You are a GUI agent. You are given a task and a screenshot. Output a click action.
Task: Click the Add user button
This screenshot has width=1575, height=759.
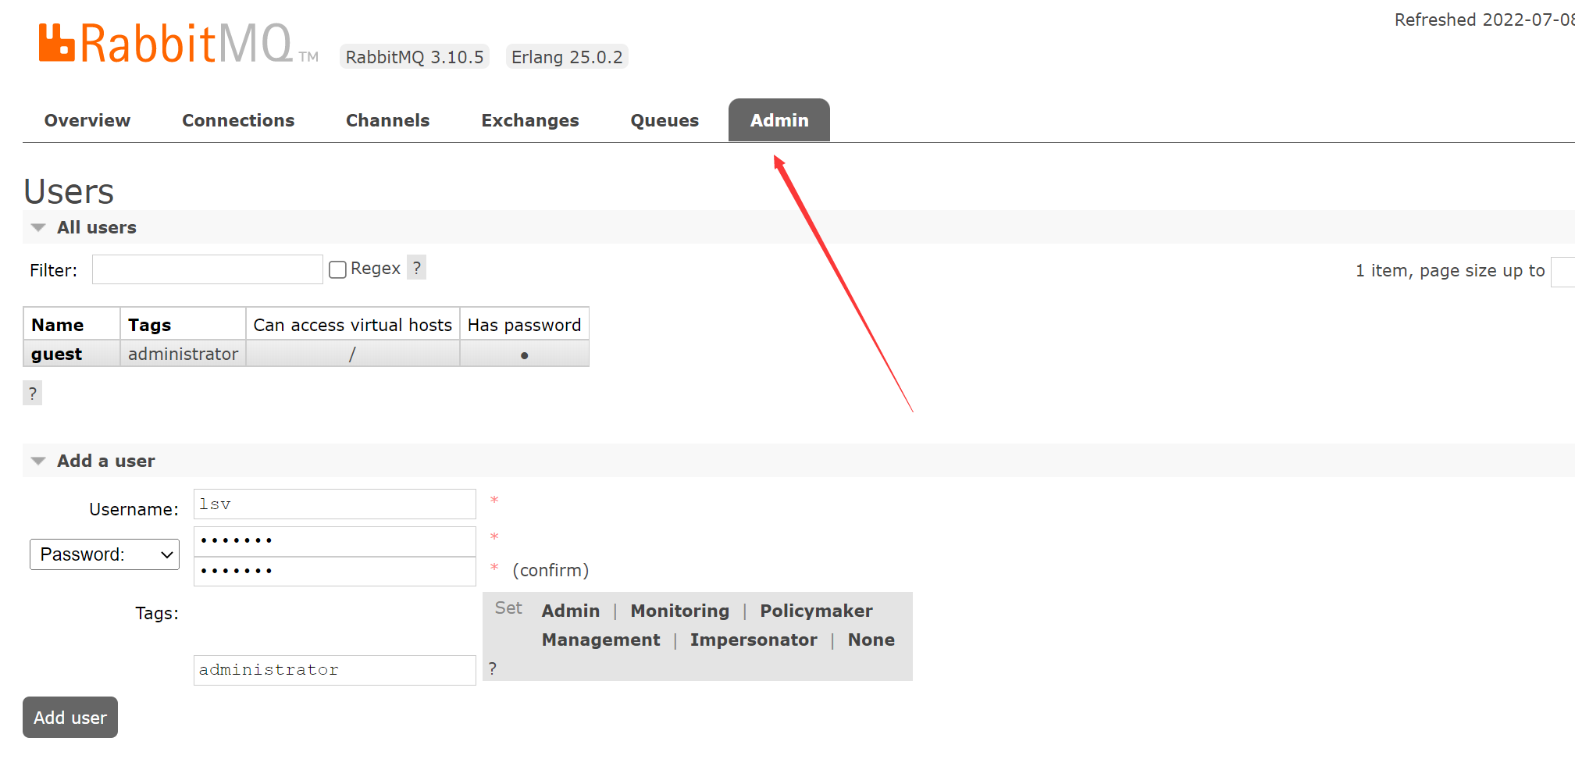[x=70, y=717]
